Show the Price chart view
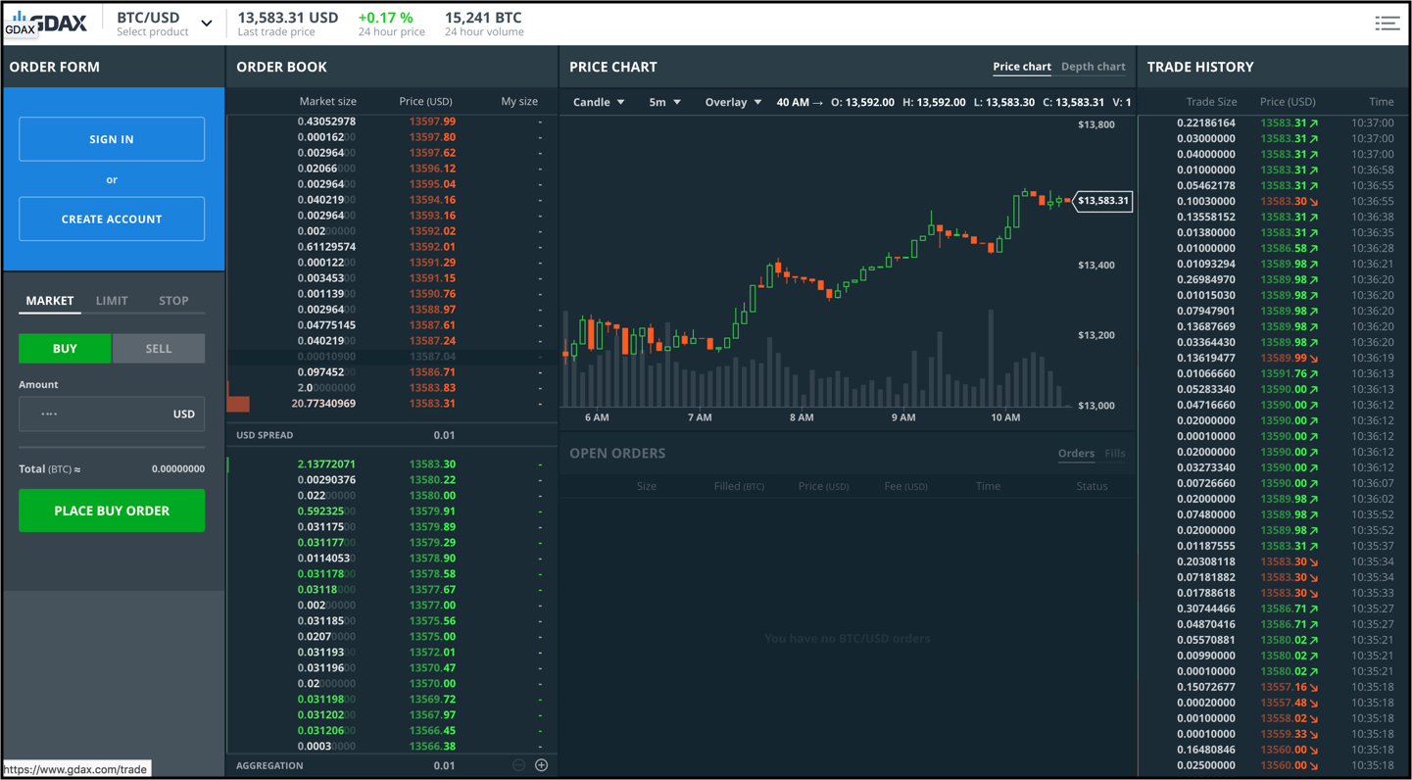Viewport: 1412px width, 780px height. click(x=1022, y=67)
